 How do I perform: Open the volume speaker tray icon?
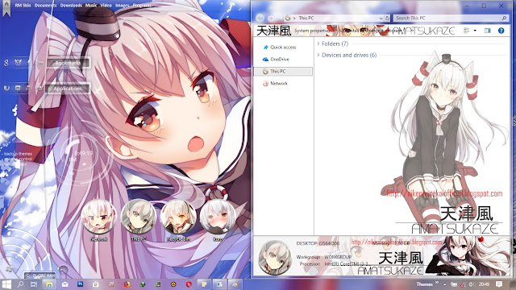click(472, 284)
